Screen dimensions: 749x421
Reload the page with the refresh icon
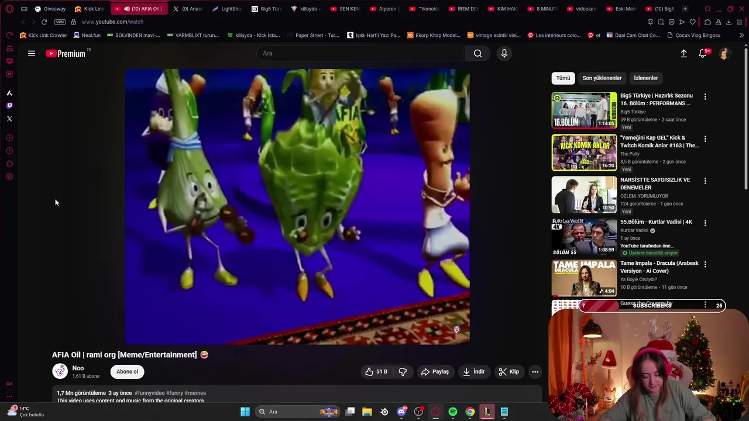[x=44, y=22]
